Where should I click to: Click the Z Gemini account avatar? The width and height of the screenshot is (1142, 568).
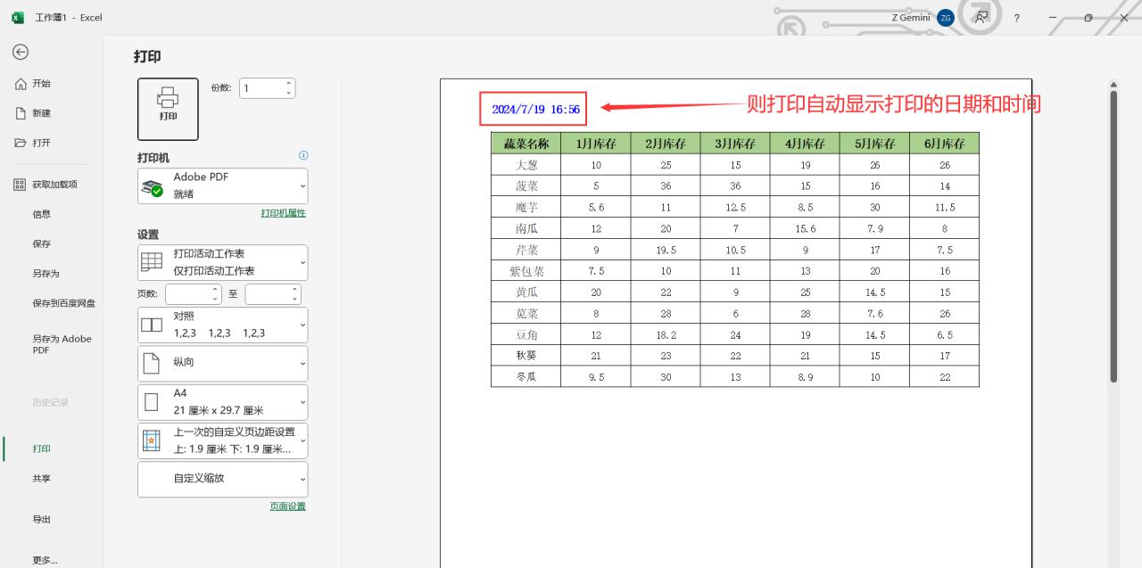(x=946, y=18)
